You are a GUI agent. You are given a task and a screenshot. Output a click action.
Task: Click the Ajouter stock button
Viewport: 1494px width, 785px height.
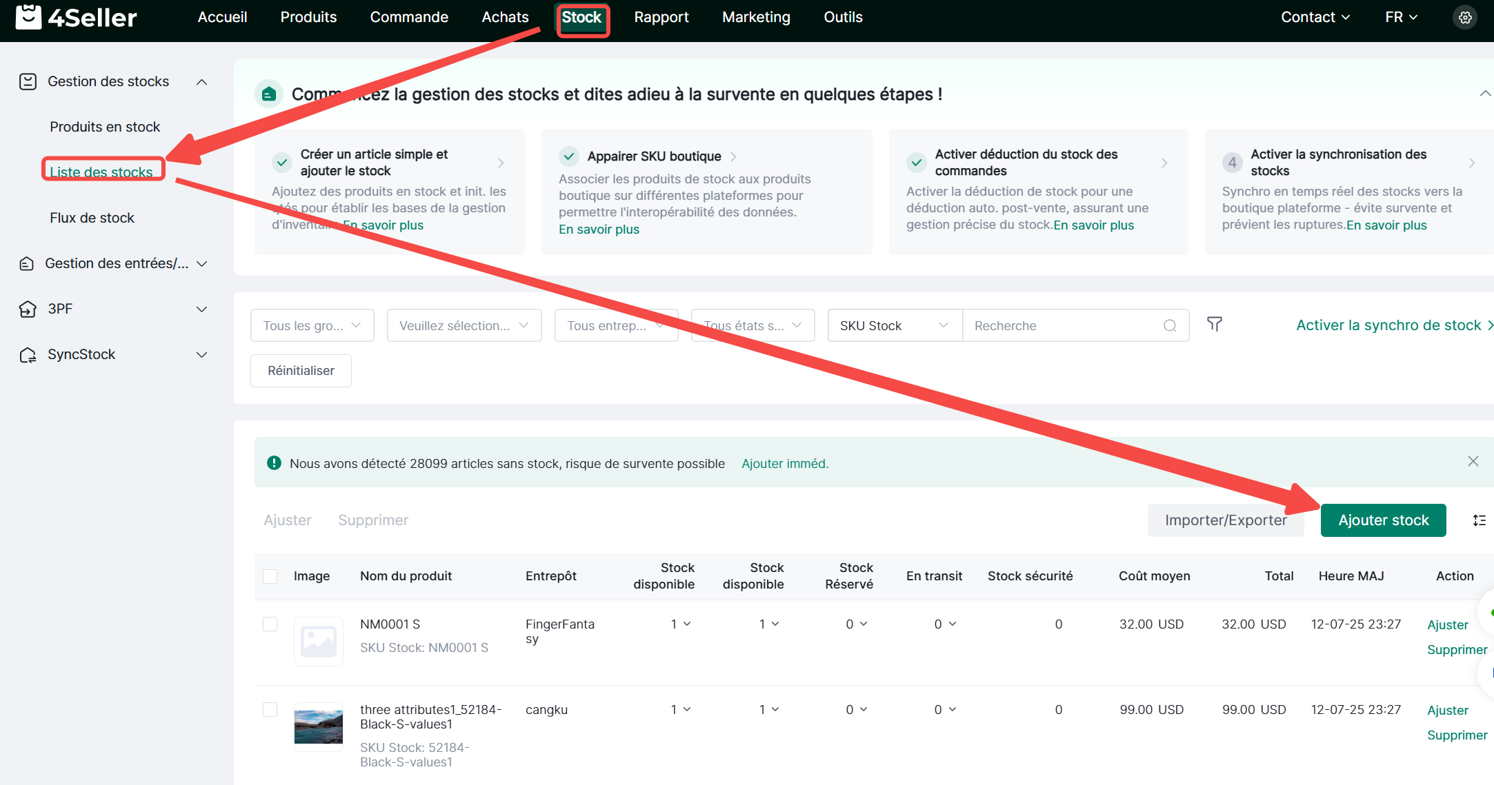1383,520
